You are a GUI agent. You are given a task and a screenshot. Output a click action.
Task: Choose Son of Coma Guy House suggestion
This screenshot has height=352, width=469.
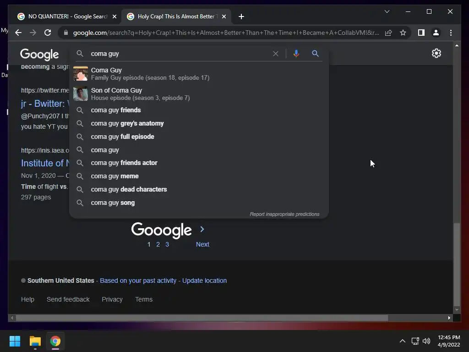(x=199, y=94)
